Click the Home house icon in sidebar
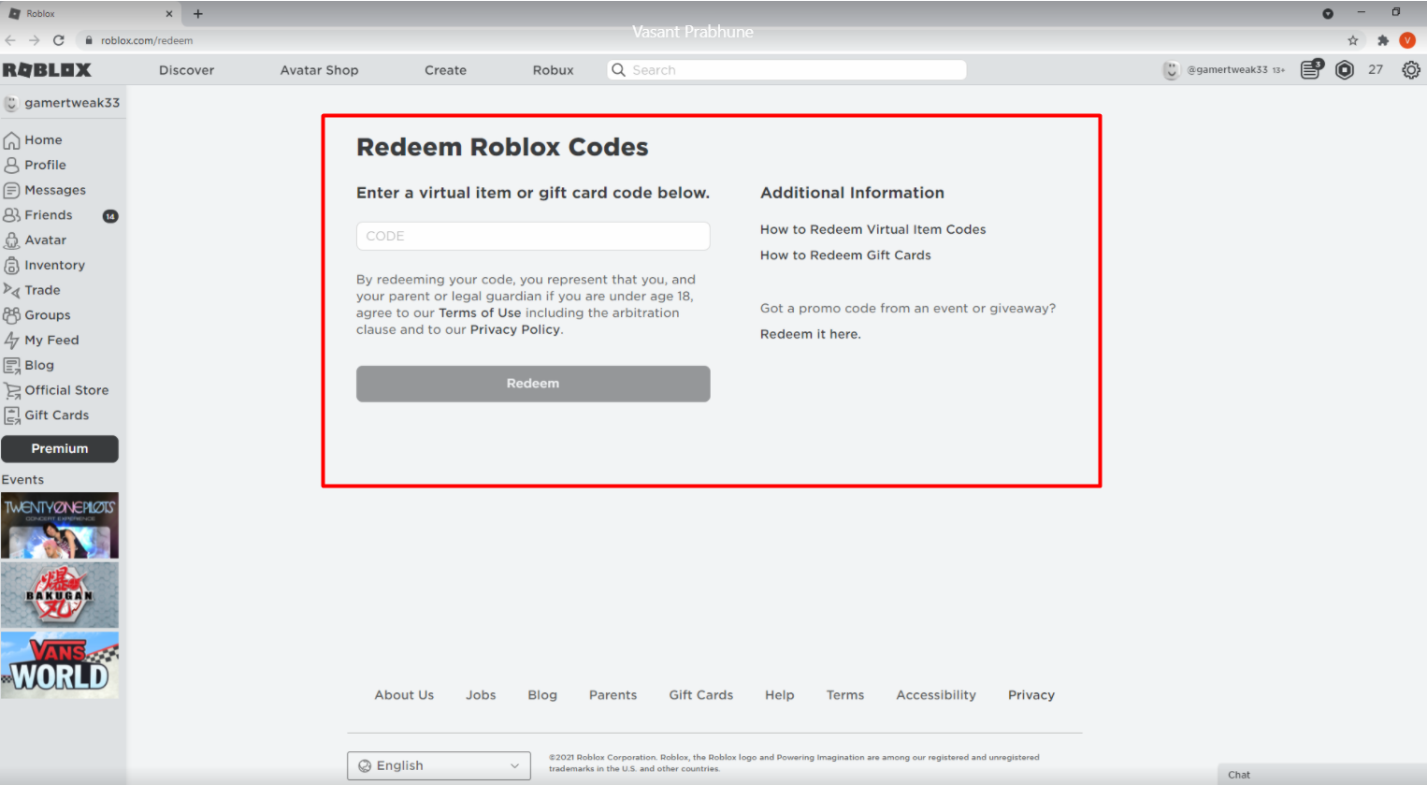The image size is (1427, 785). click(11, 140)
